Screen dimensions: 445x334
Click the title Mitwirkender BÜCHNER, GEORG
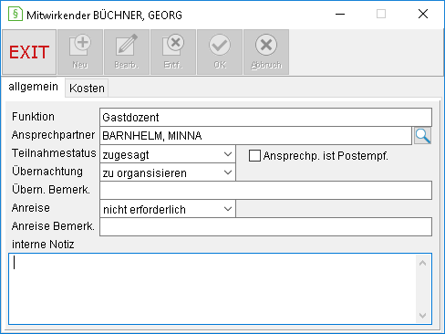104,16
